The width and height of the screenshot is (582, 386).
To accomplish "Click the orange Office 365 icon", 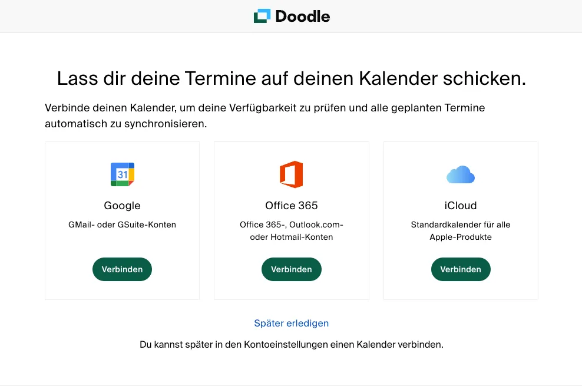I will 291,174.
